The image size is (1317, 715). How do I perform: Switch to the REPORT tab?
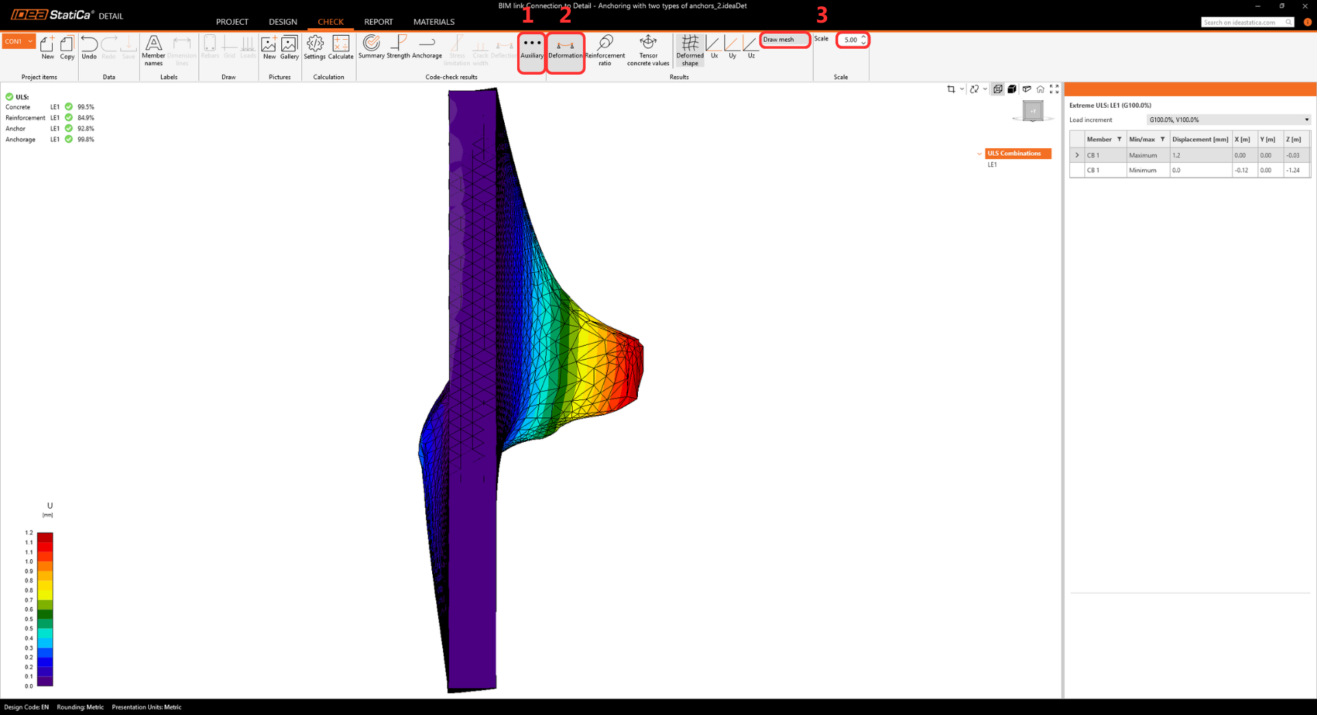coord(379,22)
